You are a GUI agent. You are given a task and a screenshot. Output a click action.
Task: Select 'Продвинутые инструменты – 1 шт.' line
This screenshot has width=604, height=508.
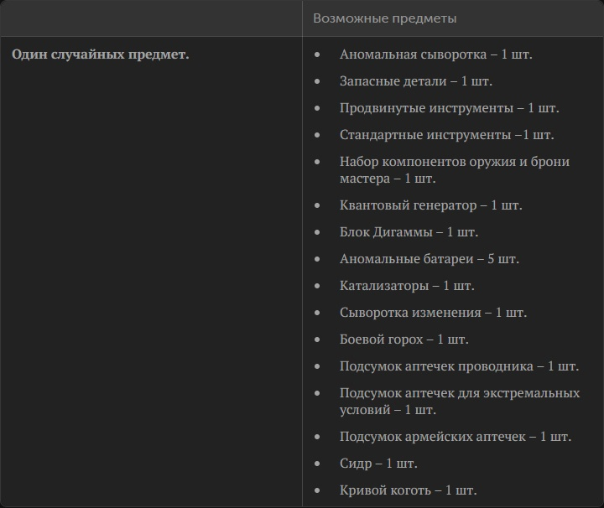point(449,108)
